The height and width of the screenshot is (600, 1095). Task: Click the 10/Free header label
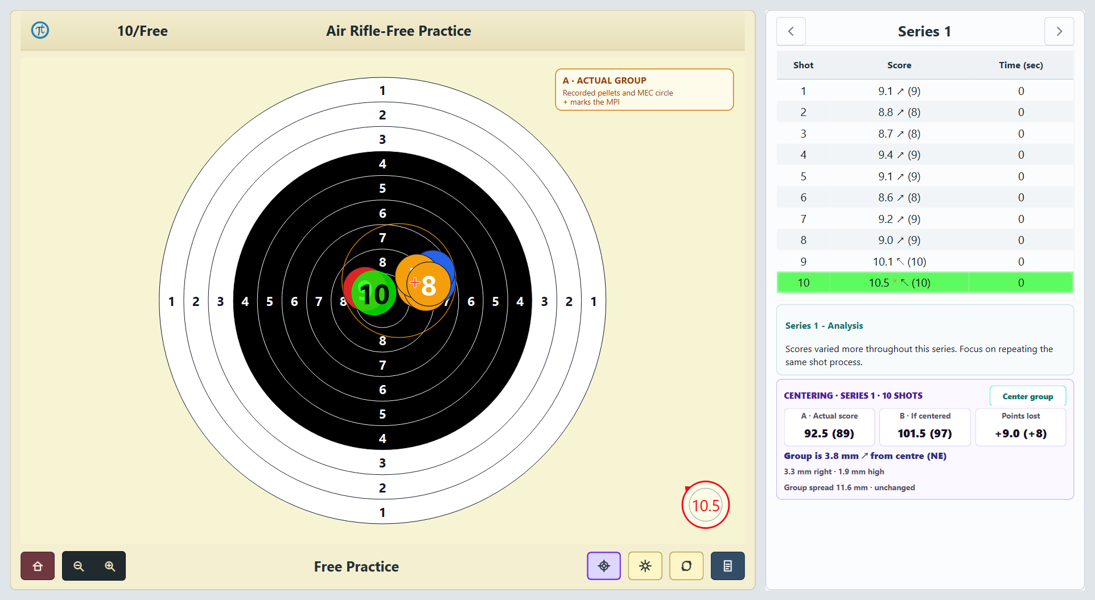click(x=142, y=31)
